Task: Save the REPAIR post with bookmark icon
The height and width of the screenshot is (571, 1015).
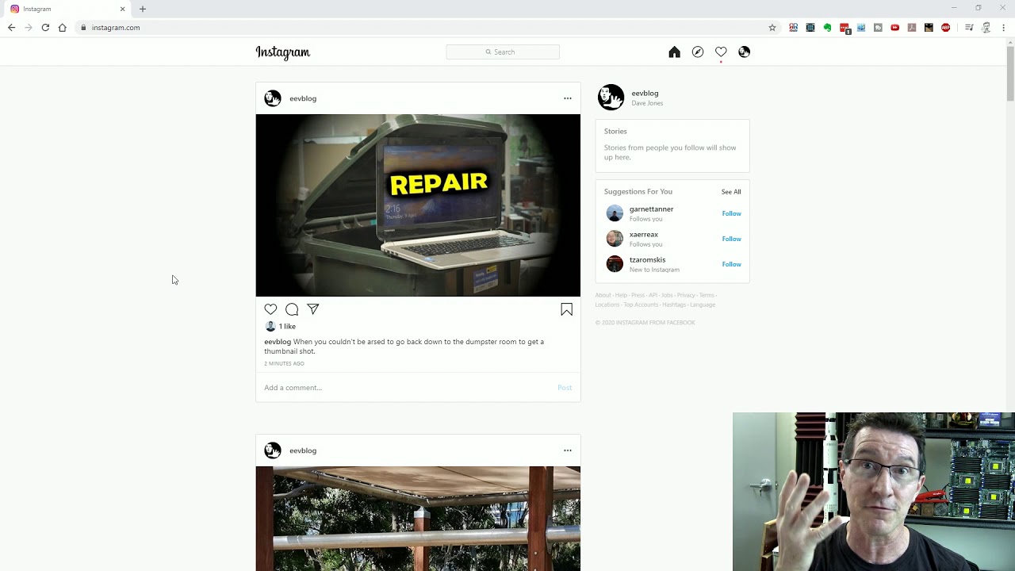Action: (x=566, y=309)
